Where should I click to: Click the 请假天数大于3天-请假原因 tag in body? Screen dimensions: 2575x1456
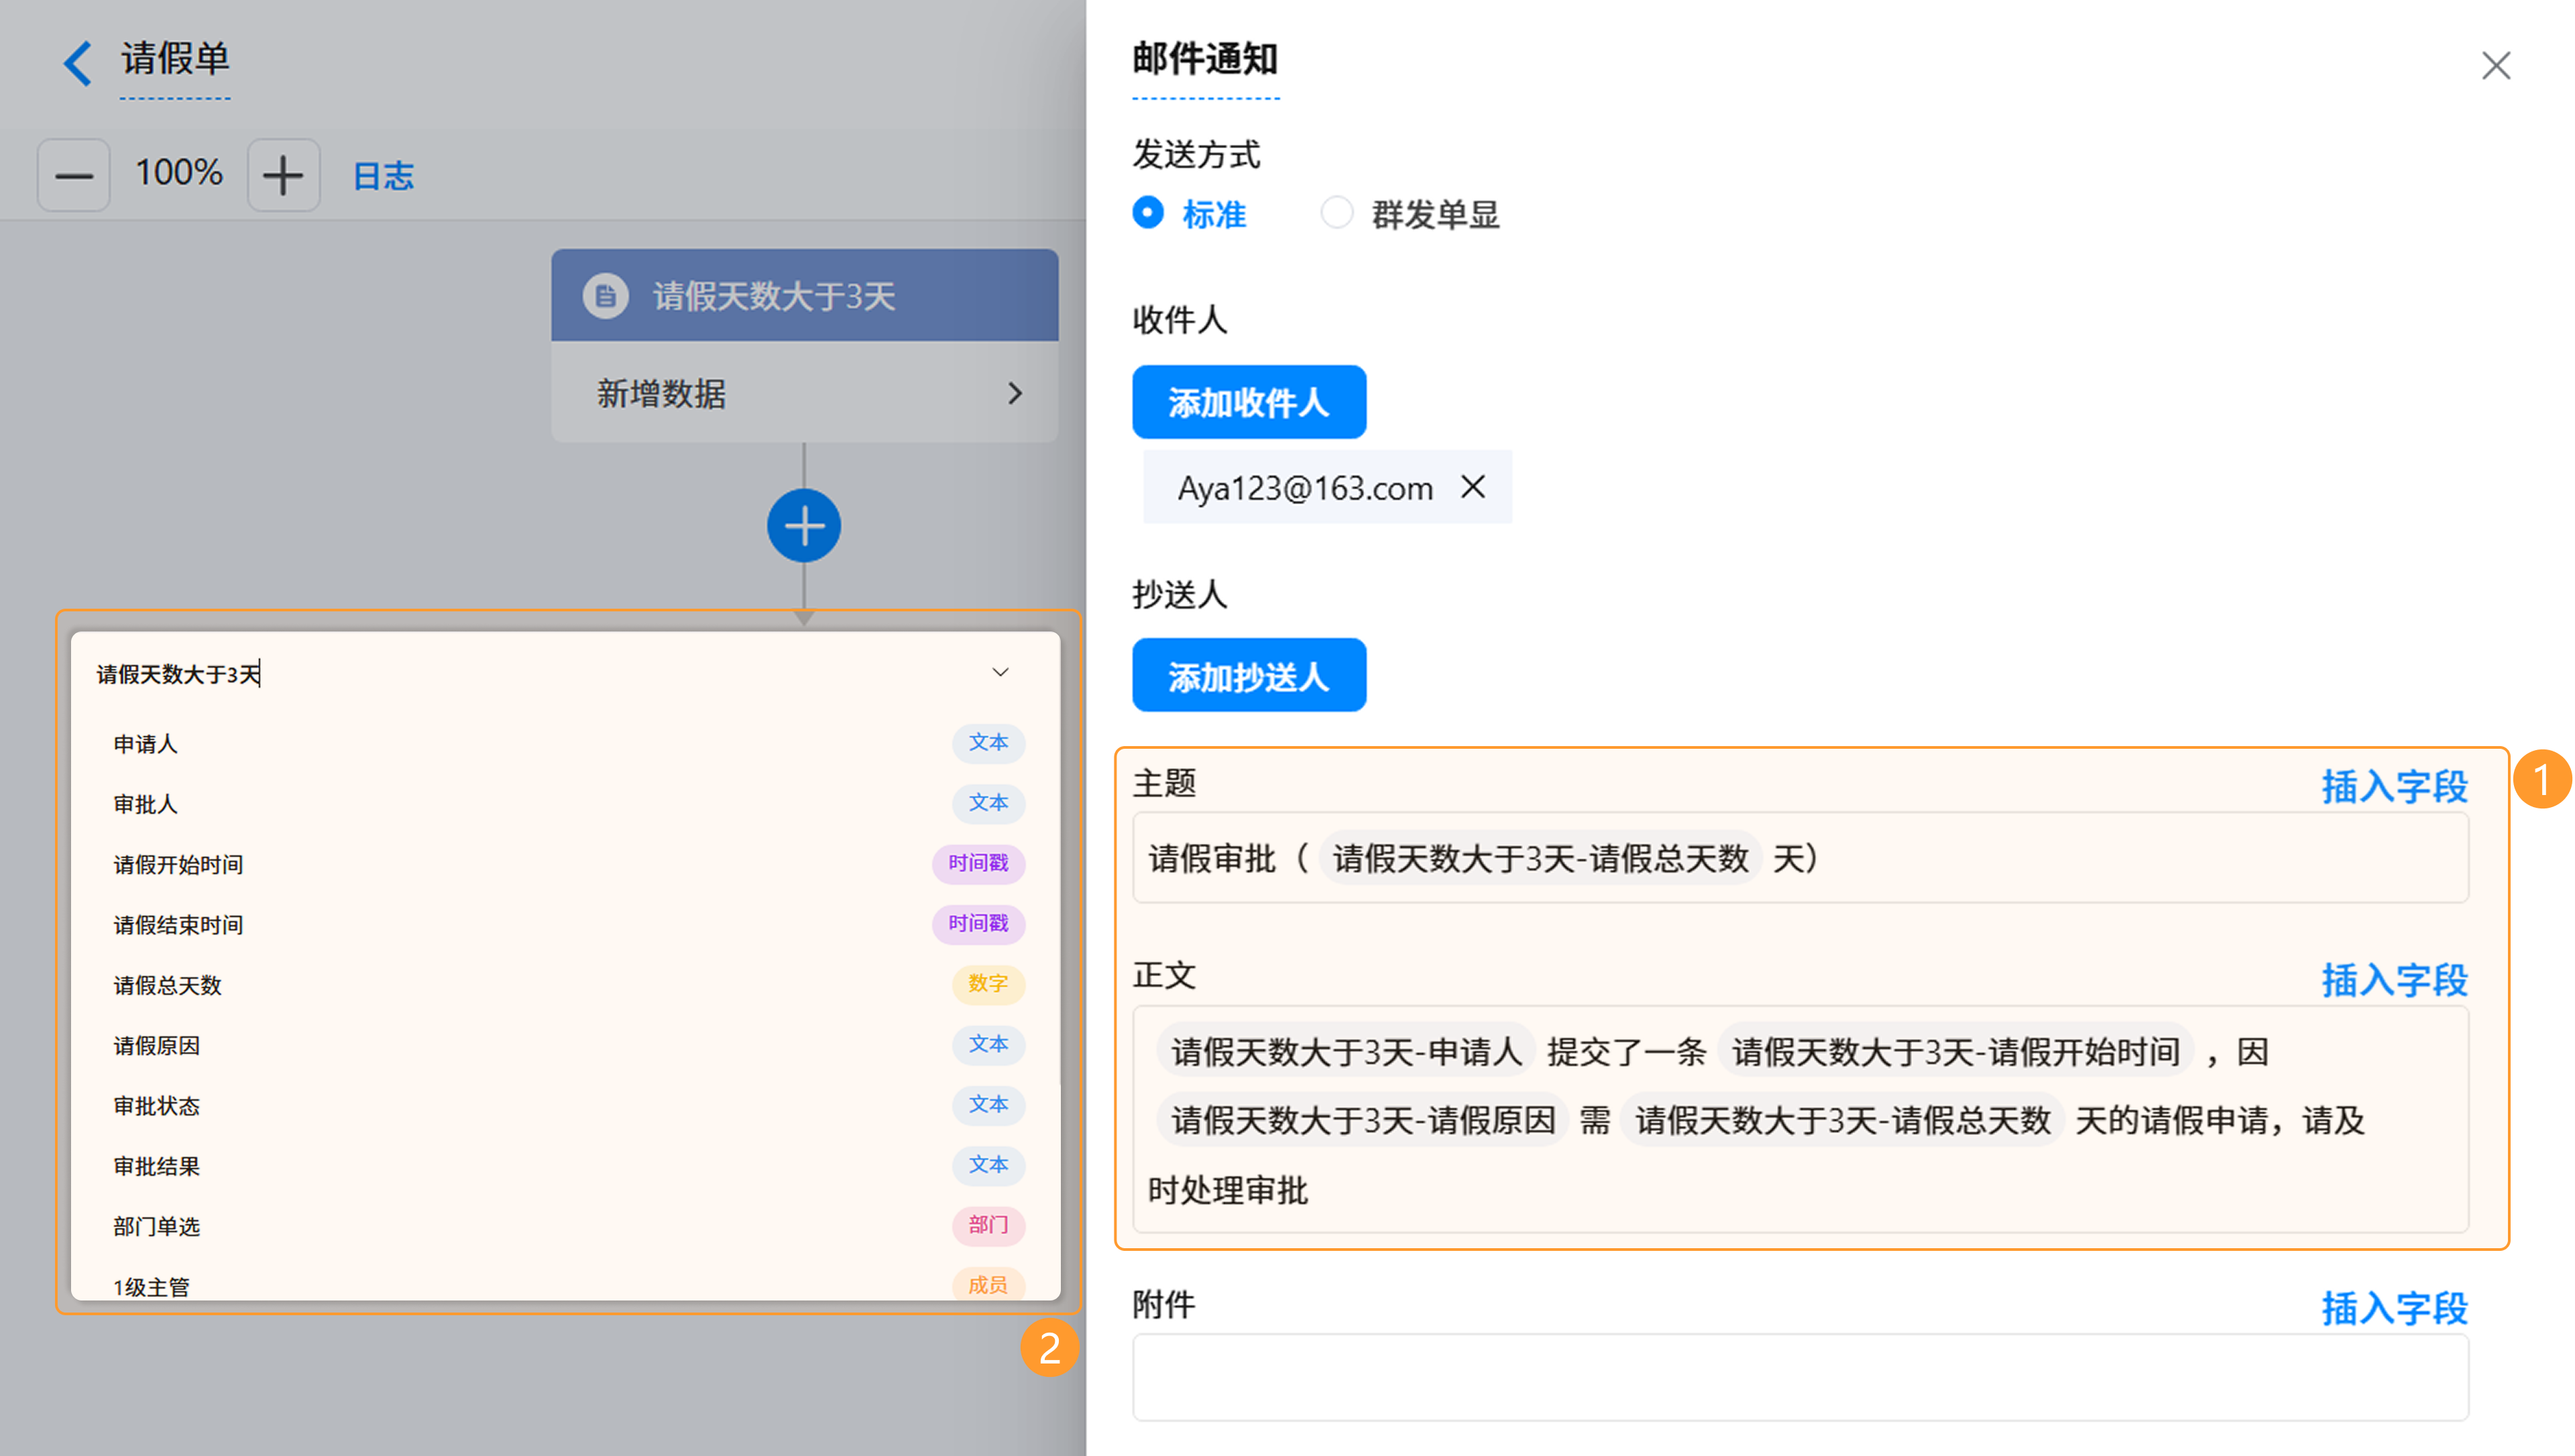(1362, 1120)
